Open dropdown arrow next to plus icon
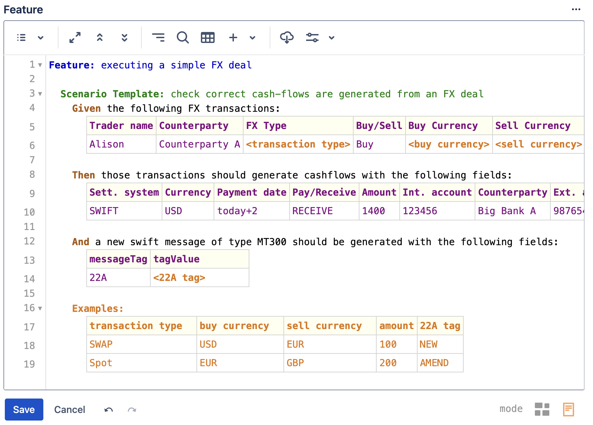The height and width of the screenshot is (425, 593). (x=252, y=37)
